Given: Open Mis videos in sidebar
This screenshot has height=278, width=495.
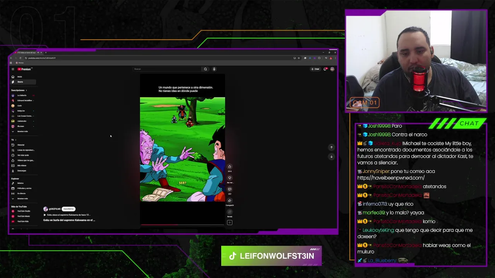Looking at the screenshot, I should click(x=23, y=165).
